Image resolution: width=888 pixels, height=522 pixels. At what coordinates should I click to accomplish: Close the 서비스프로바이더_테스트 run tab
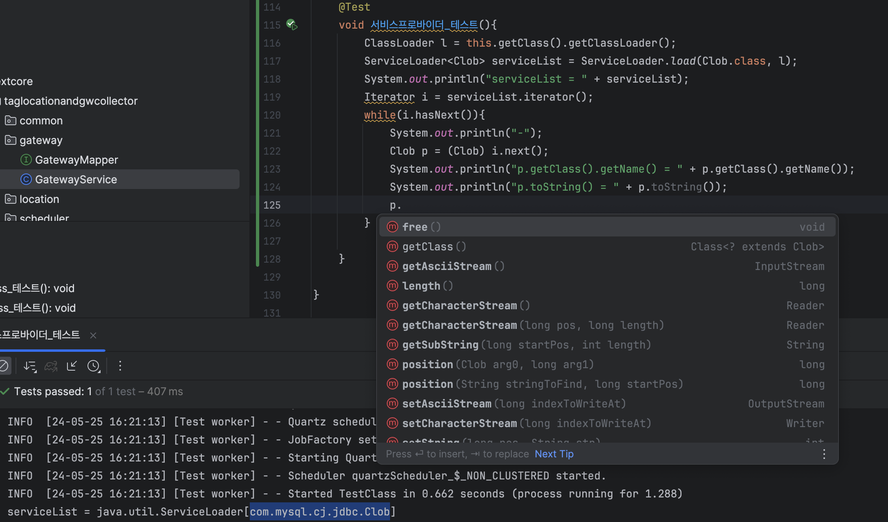pos(93,335)
